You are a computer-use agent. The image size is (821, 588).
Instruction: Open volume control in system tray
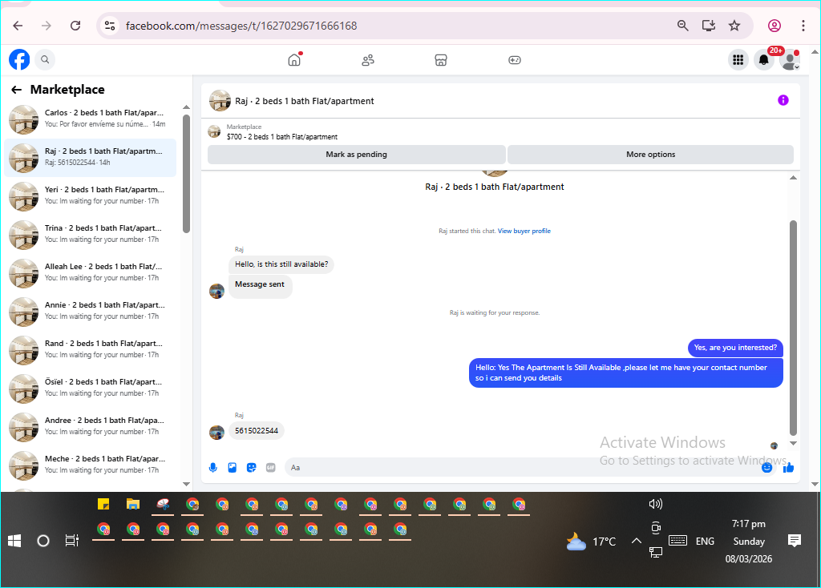tap(656, 505)
